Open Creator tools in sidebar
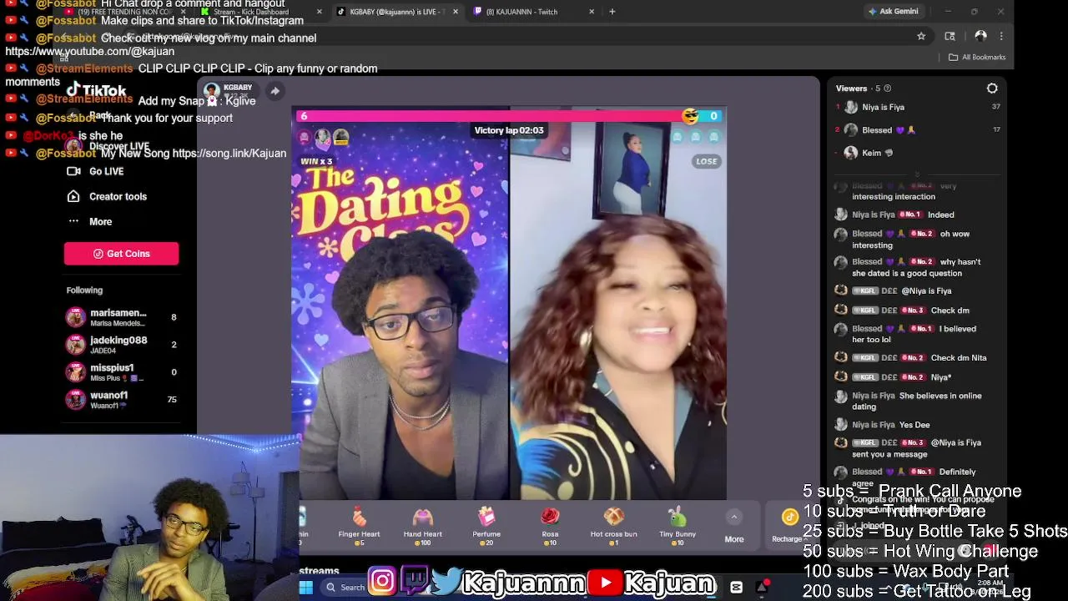This screenshot has height=601, width=1068. pyautogui.click(x=106, y=196)
